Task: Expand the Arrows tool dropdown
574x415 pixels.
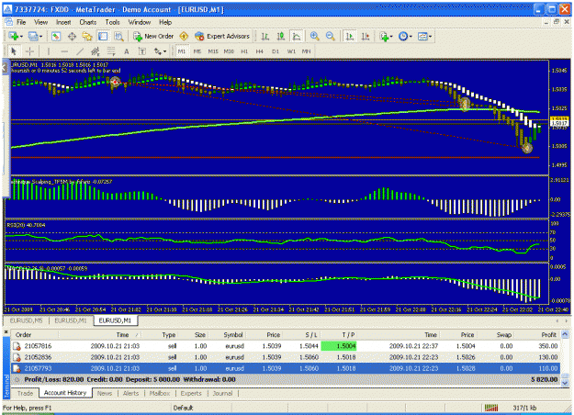Action: click(164, 51)
